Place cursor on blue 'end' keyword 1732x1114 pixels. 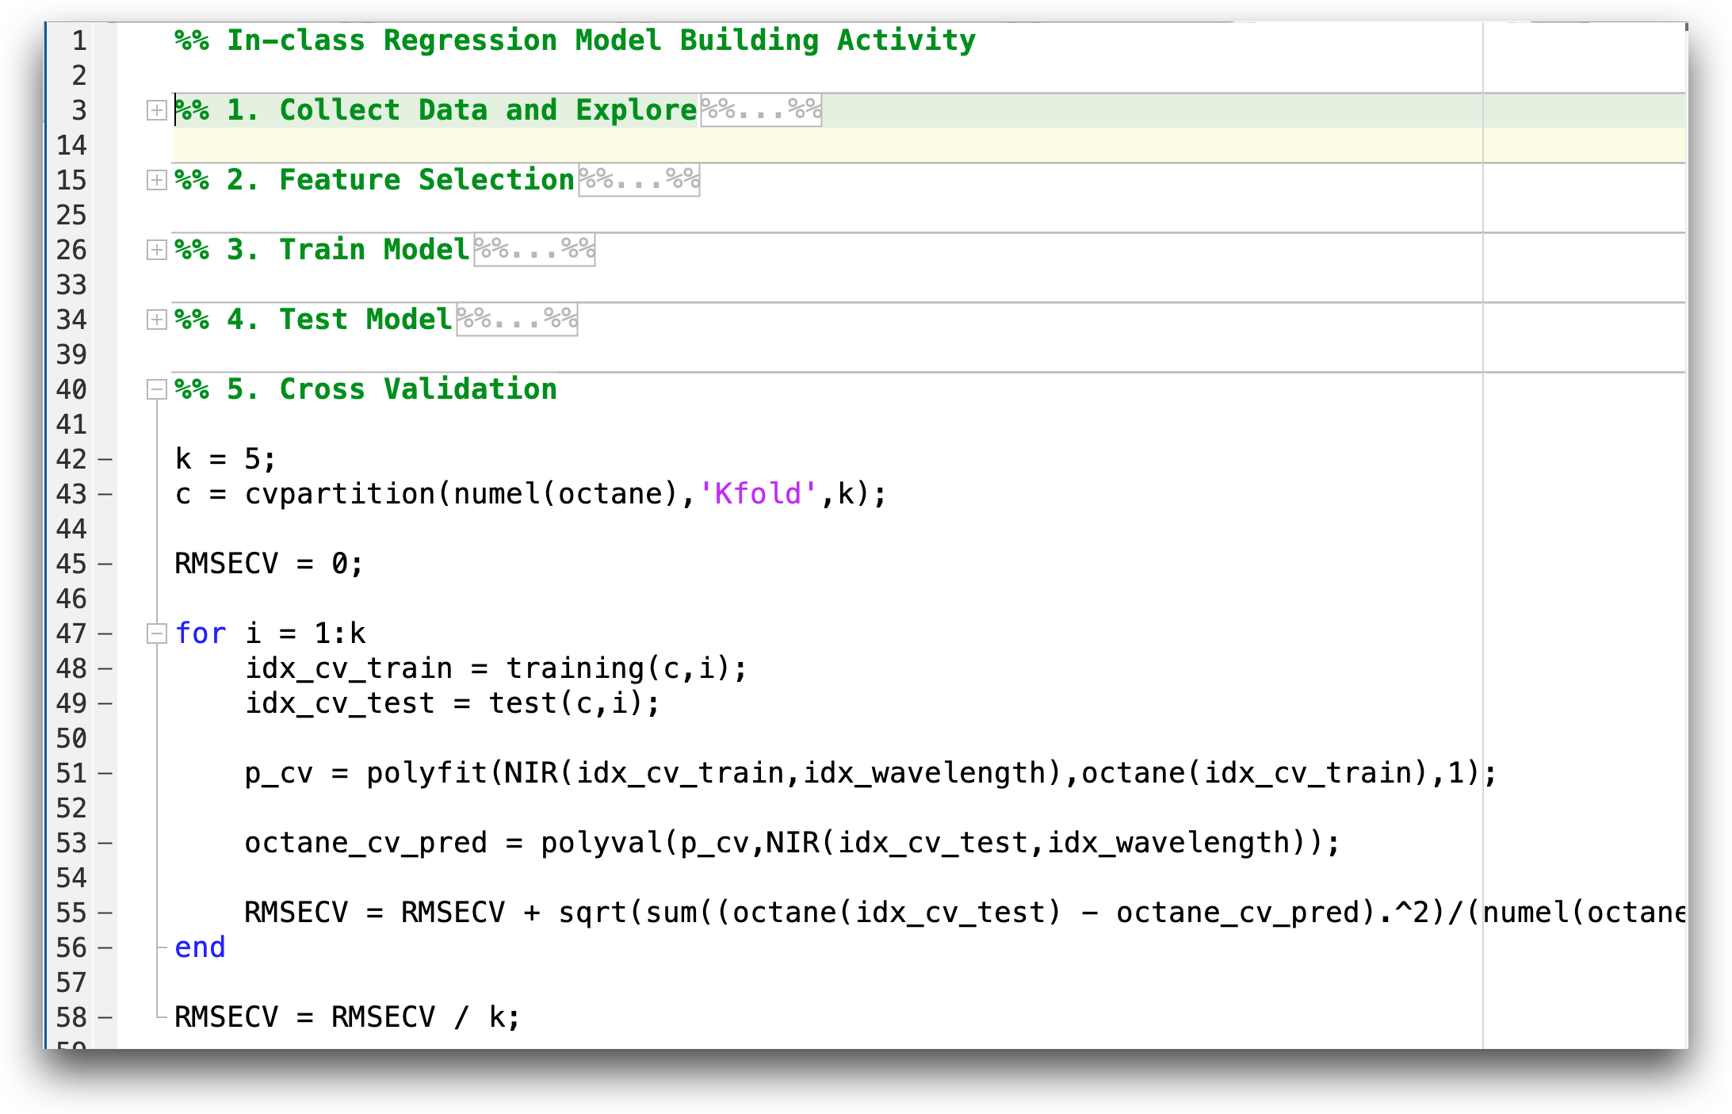pyautogui.click(x=200, y=947)
